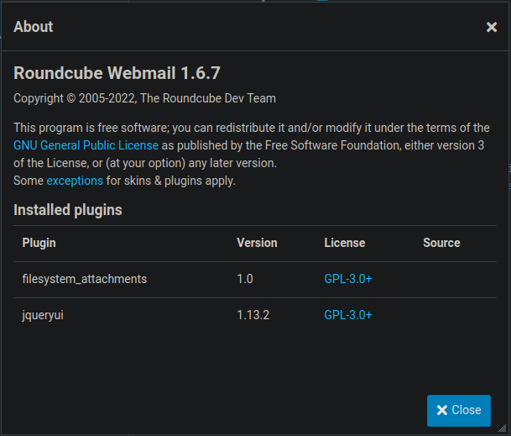
Task: Click the Installed plugins heading
Action: [68, 210]
